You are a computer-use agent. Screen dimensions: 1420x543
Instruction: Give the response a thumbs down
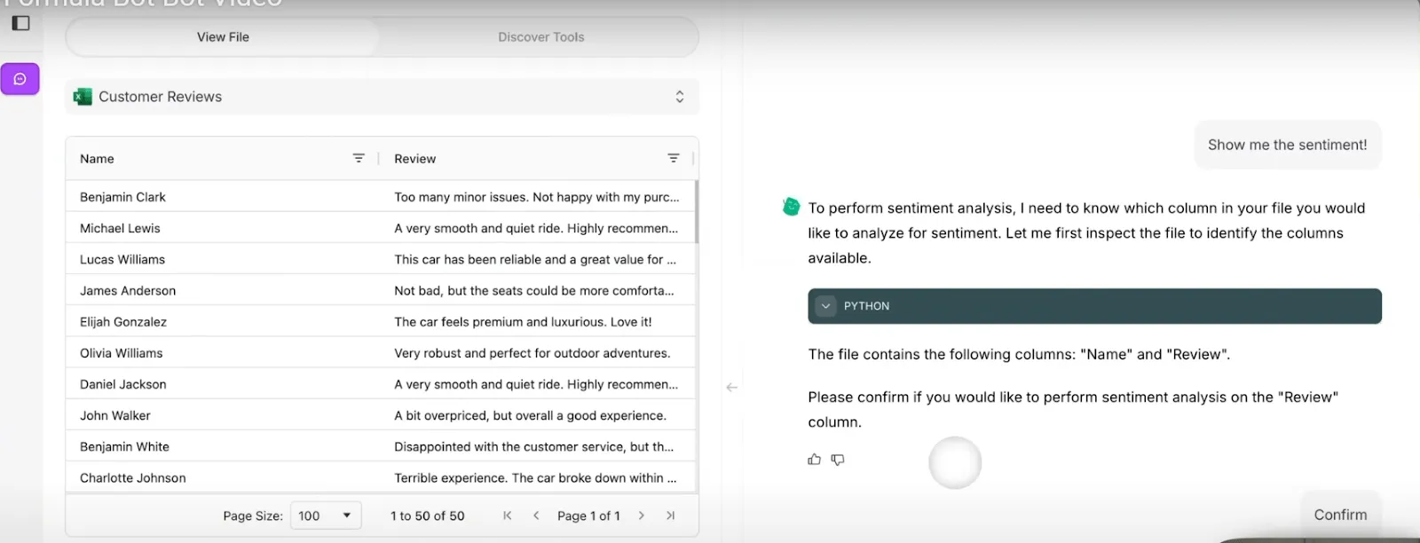[838, 460]
